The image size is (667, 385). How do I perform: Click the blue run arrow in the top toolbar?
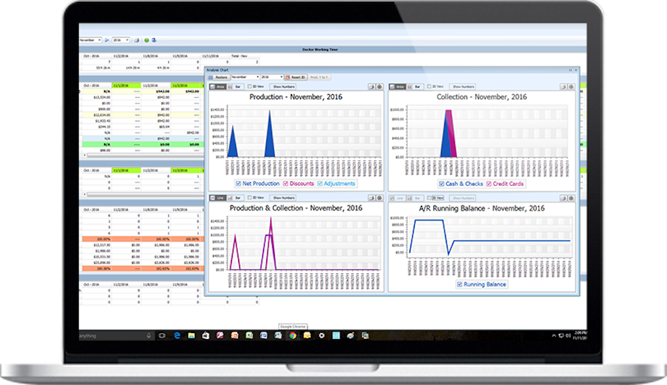[x=107, y=41]
